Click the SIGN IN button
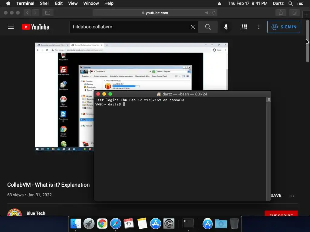Image resolution: width=310 pixels, height=232 pixels. tap(284, 27)
